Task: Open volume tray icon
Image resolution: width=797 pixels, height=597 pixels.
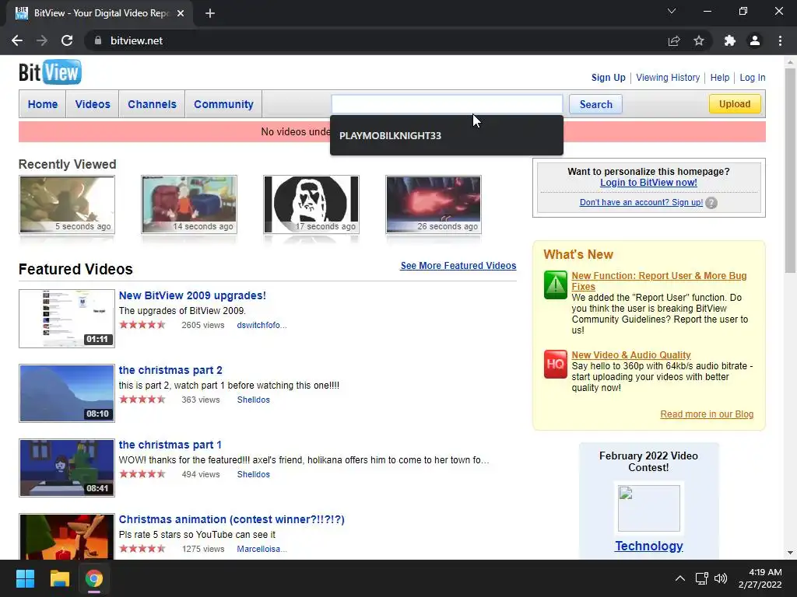Action: click(x=721, y=578)
